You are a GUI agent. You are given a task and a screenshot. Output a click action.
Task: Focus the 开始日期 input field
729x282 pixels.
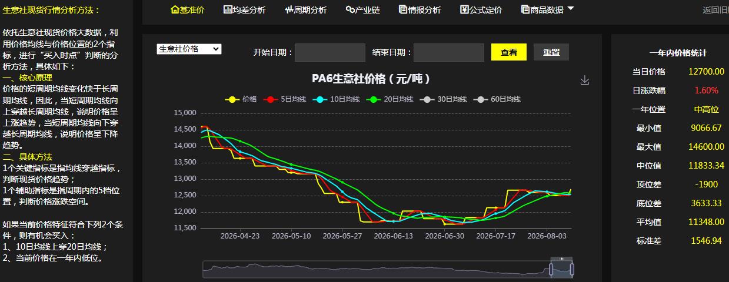(329, 52)
